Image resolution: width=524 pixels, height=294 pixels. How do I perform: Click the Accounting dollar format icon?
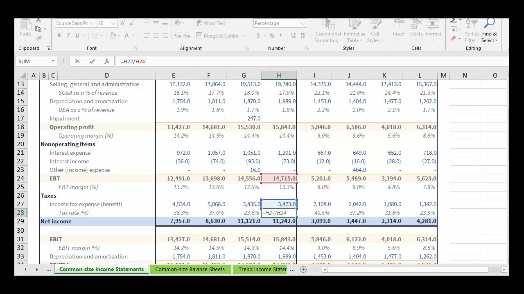[258, 36]
